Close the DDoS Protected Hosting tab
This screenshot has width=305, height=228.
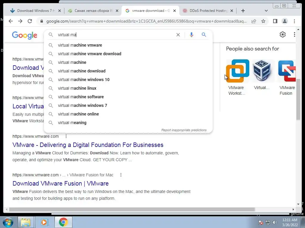coord(232,11)
